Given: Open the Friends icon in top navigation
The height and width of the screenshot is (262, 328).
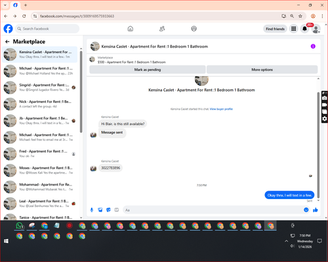Looking at the screenshot, I should (x=162, y=29).
